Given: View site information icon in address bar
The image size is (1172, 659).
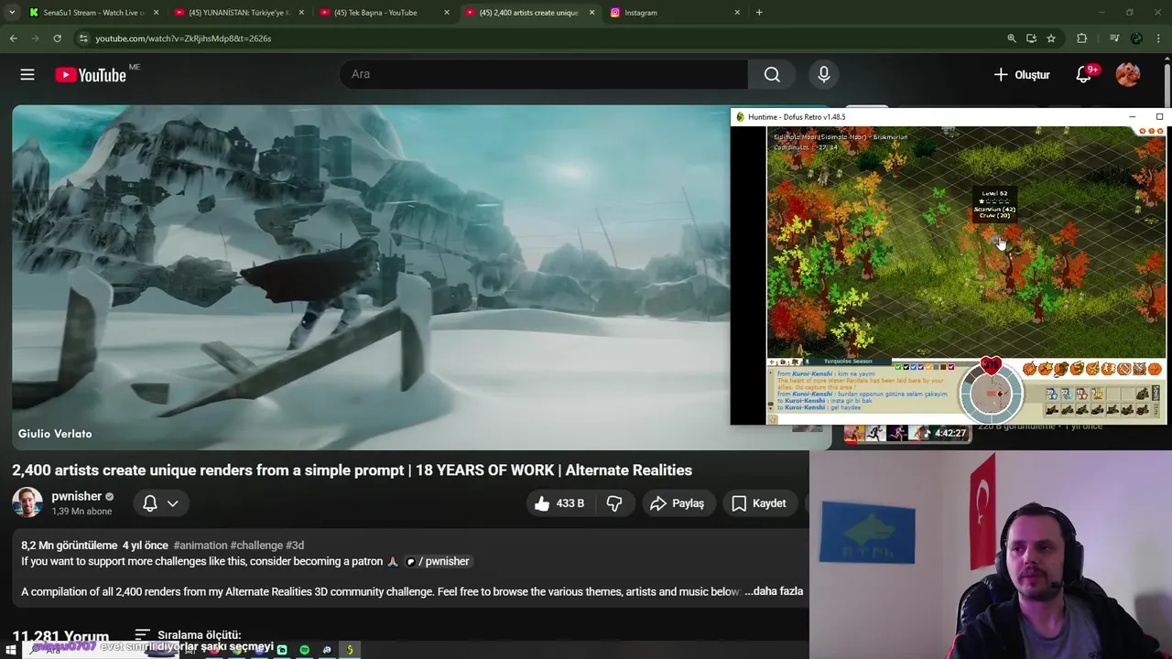Looking at the screenshot, I should 83,38.
